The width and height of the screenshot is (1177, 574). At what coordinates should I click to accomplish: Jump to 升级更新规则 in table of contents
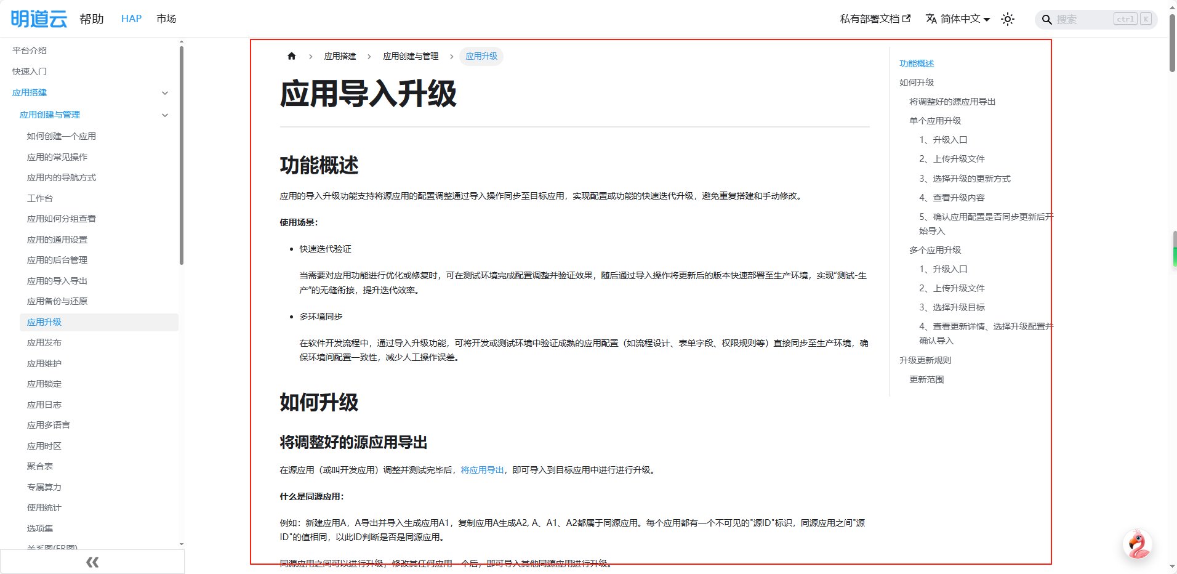tap(925, 360)
